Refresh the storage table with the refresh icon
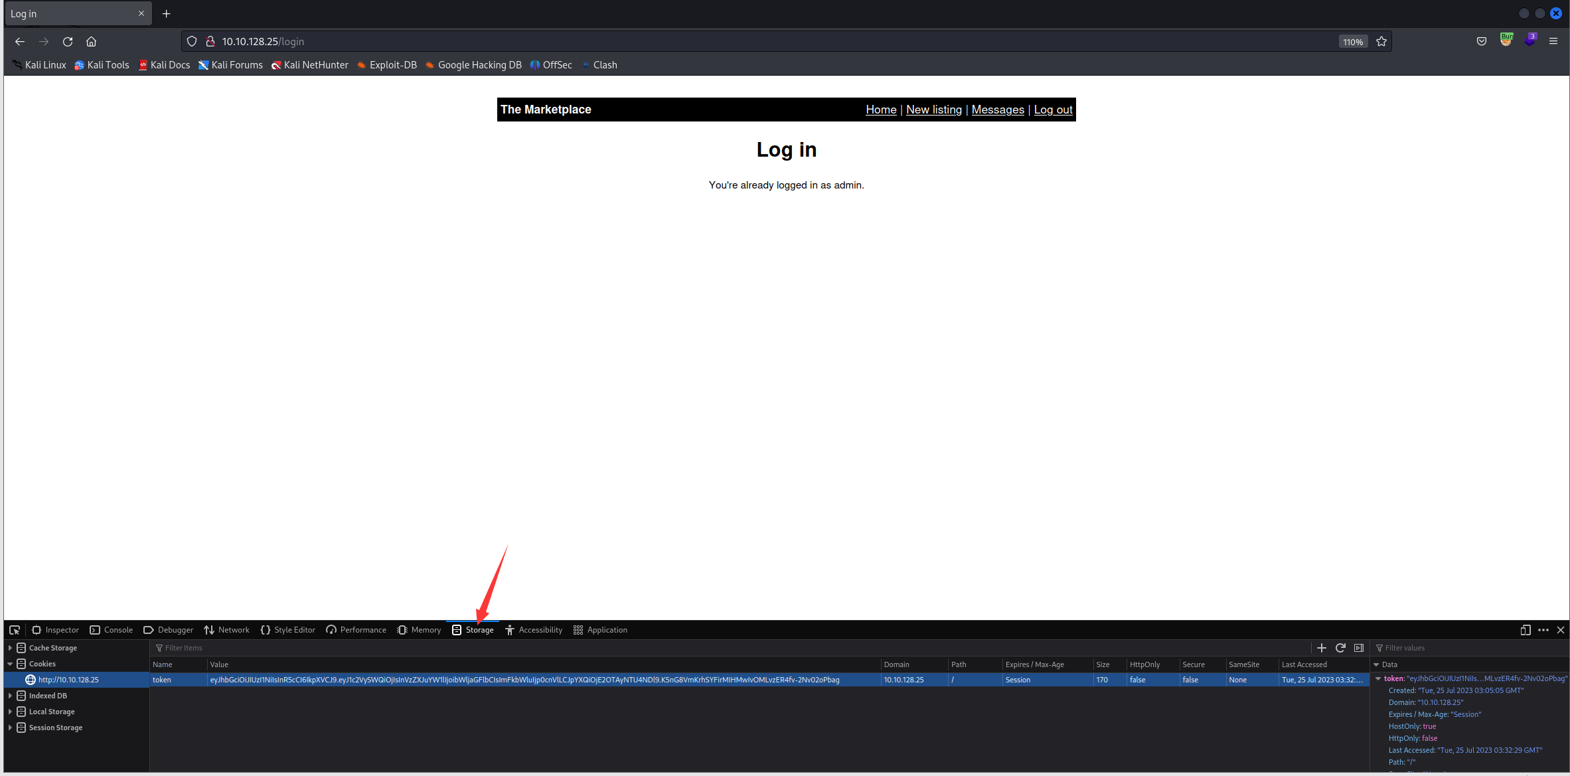 click(1340, 648)
